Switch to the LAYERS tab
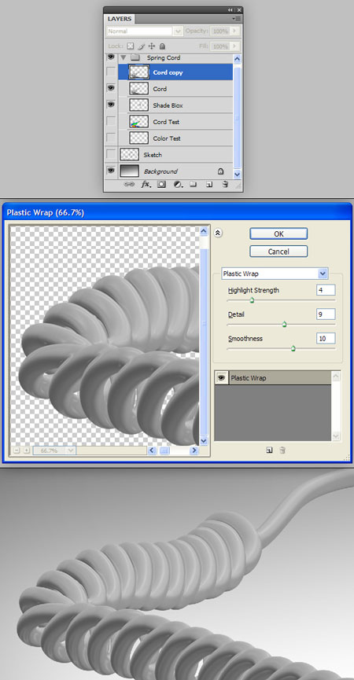Viewport: 354px width, 680px height. [120, 19]
